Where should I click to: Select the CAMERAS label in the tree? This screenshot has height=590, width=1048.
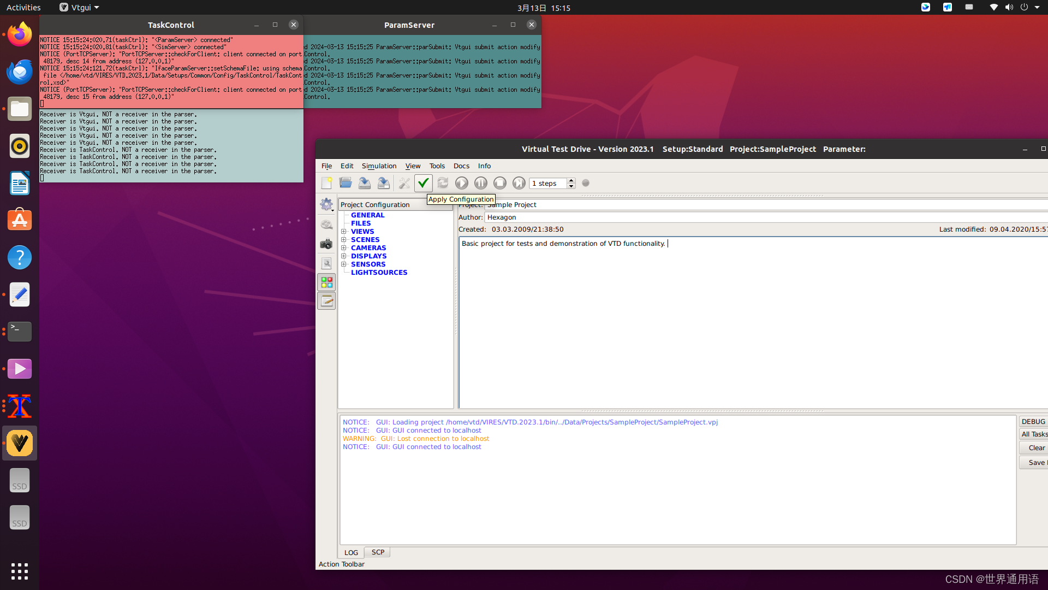point(368,248)
